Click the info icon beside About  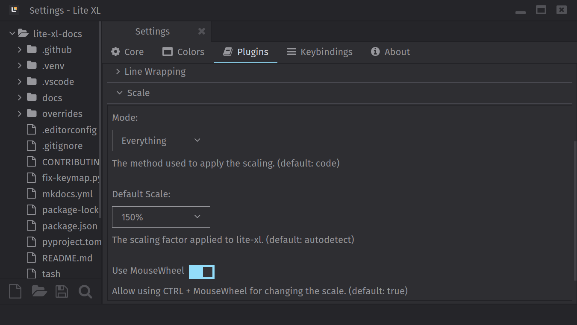pyautogui.click(x=375, y=52)
